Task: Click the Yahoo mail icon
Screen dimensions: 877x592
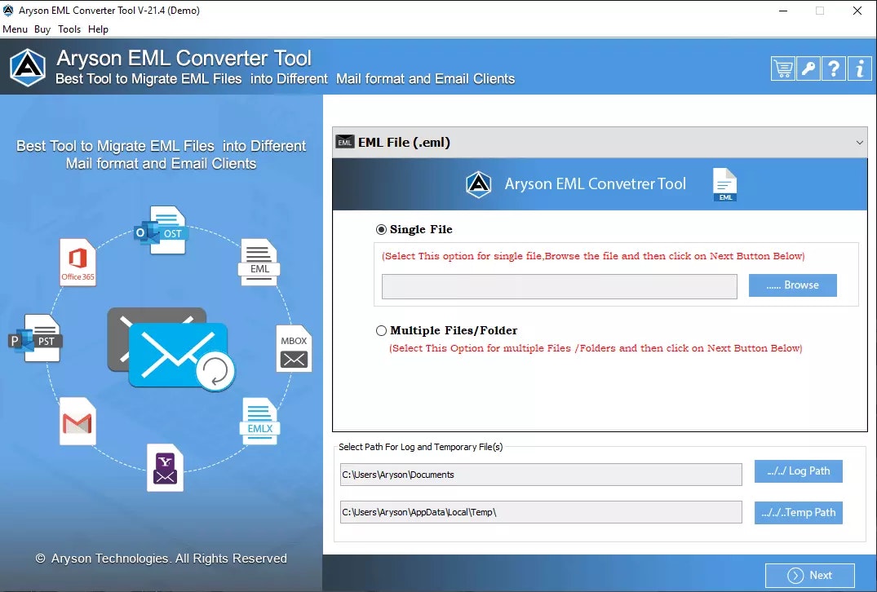Action: pos(165,468)
